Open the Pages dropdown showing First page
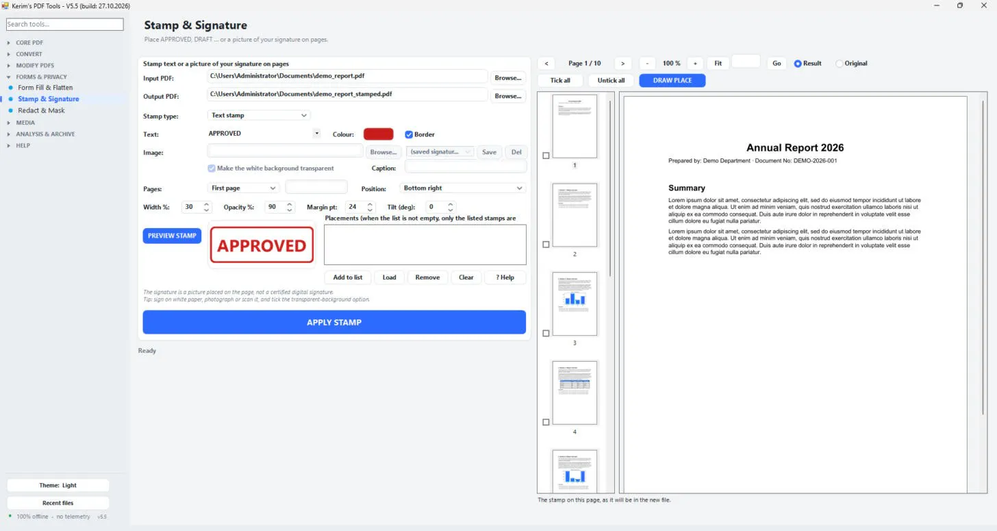The image size is (997, 531). click(x=243, y=188)
